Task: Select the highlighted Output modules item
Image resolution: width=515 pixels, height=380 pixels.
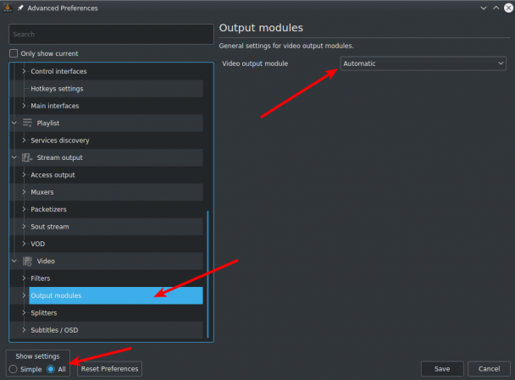Action: (116, 295)
